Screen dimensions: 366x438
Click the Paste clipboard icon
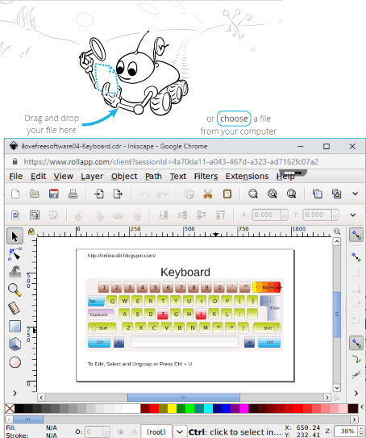click(x=227, y=194)
